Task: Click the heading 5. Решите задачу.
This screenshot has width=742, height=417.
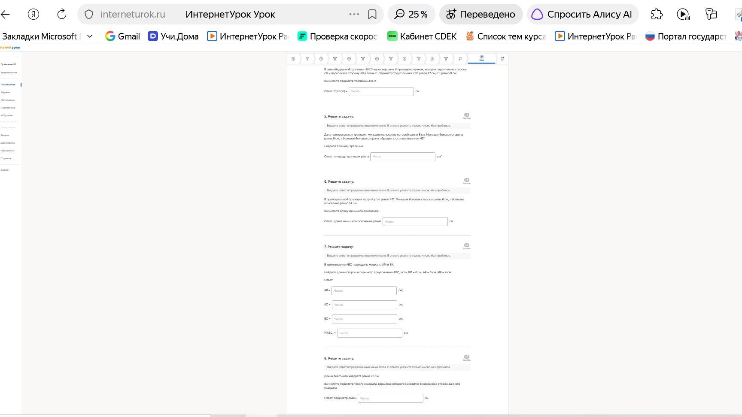Action: pyautogui.click(x=339, y=116)
